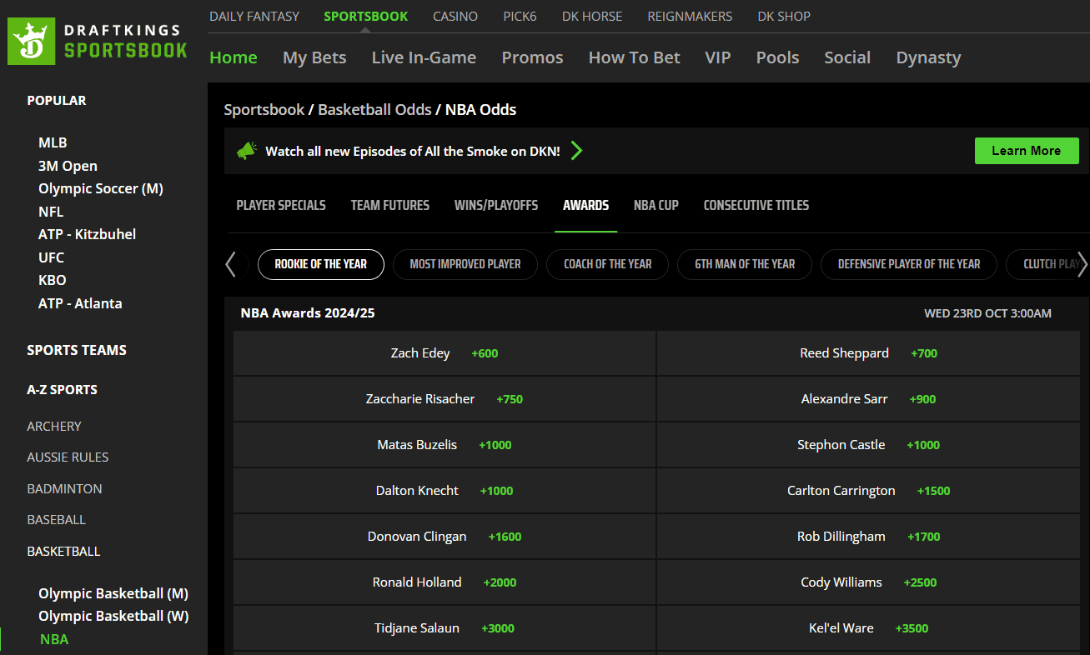Click the green arrow after All the Smoke
Viewport: 1090px width, 655px height.
click(x=576, y=151)
